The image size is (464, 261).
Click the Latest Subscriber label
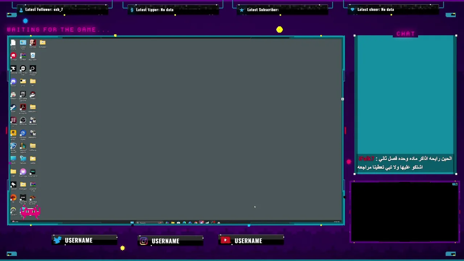pos(263,10)
